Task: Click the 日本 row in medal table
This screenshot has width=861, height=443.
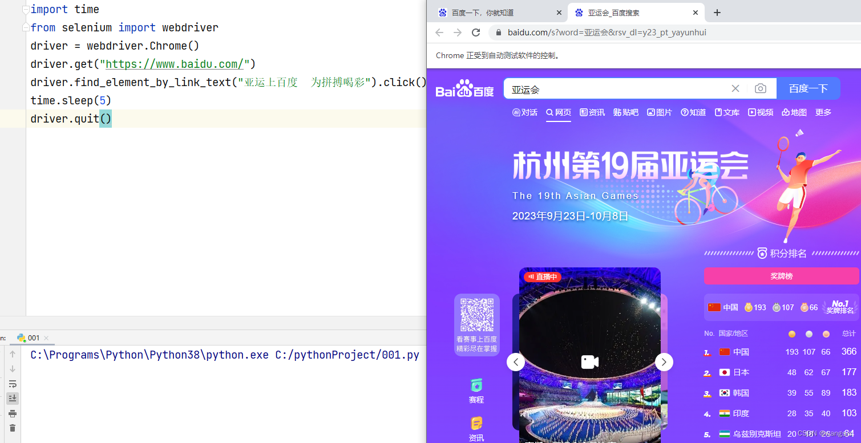Action: [x=781, y=372]
